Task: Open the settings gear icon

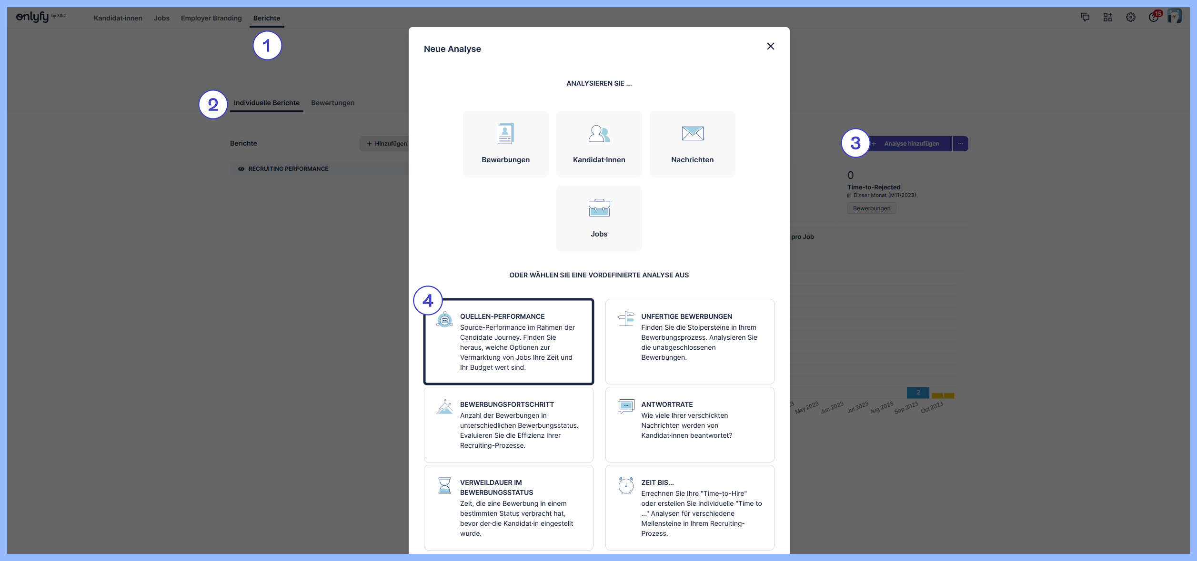Action: pos(1130,18)
